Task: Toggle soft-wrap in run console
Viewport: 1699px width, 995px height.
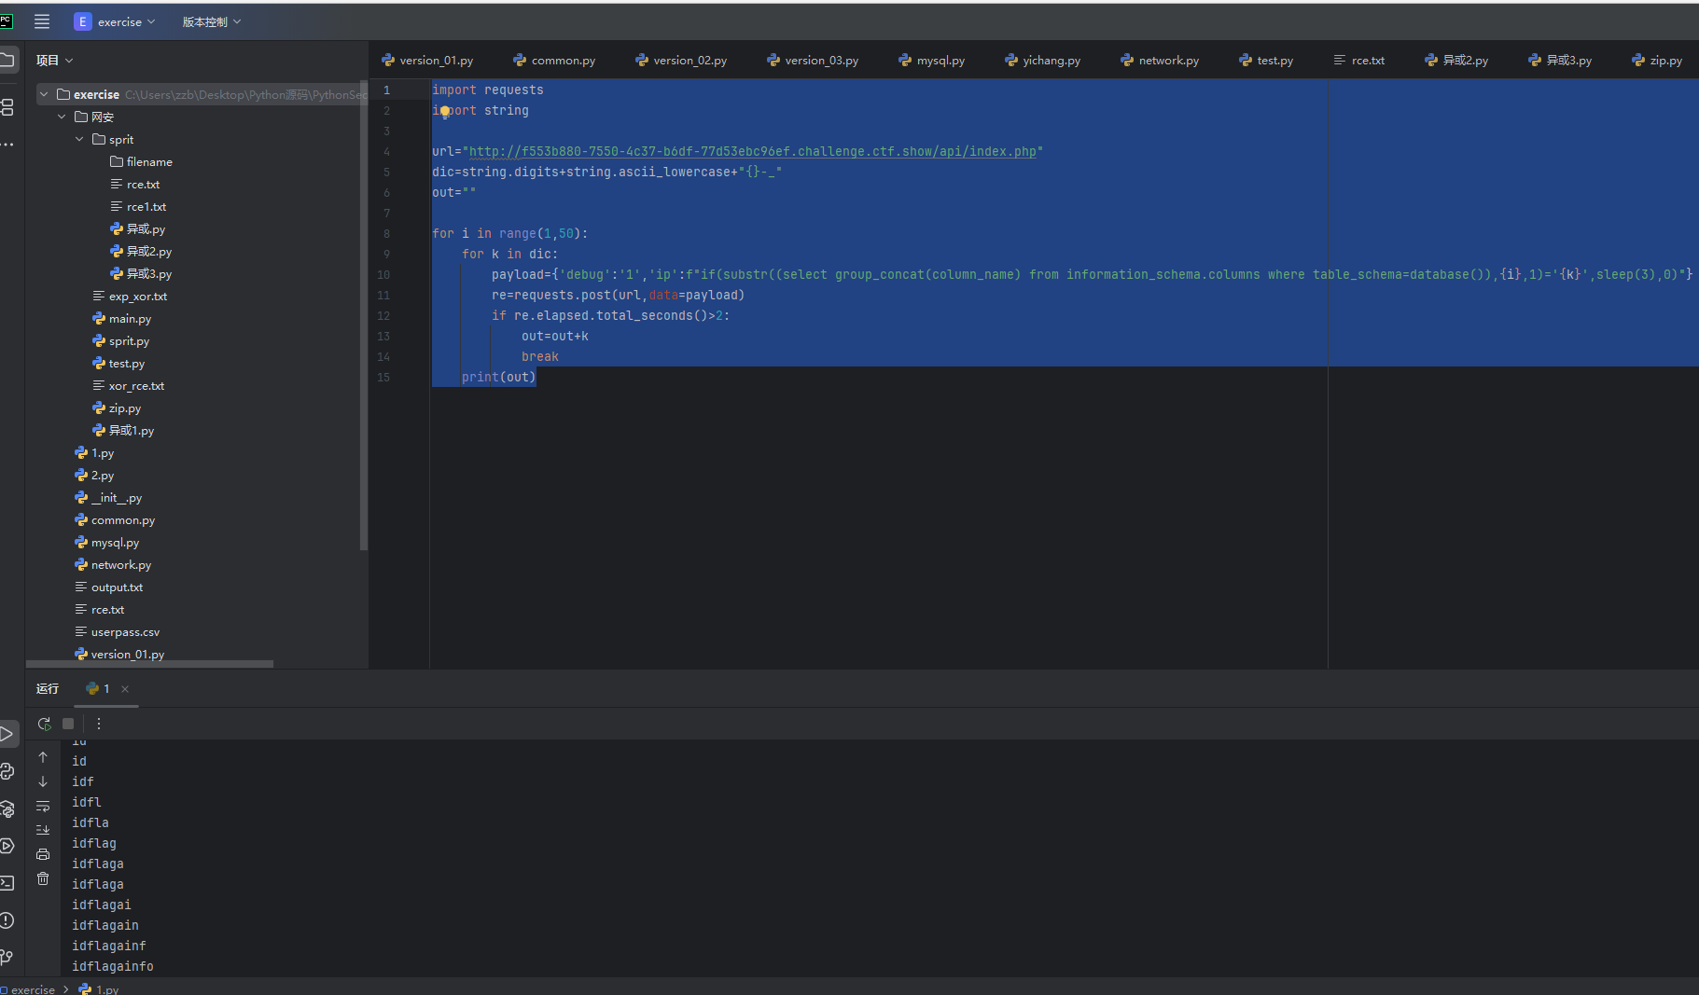Action: (x=43, y=806)
